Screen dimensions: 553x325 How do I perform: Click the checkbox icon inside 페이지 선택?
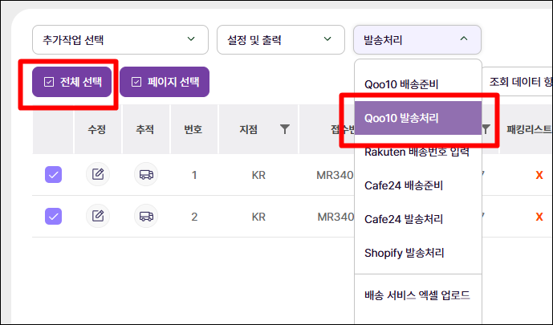(x=136, y=82)
